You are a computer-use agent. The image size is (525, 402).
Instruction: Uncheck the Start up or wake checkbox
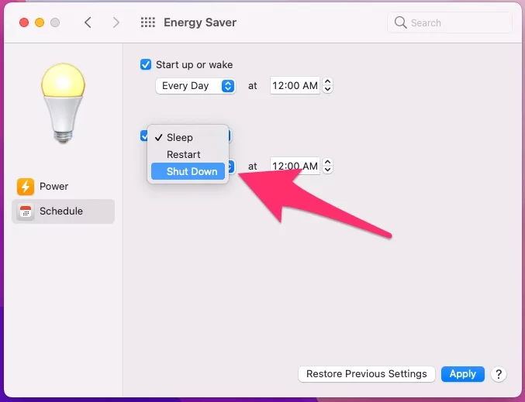tap(146, 64)
